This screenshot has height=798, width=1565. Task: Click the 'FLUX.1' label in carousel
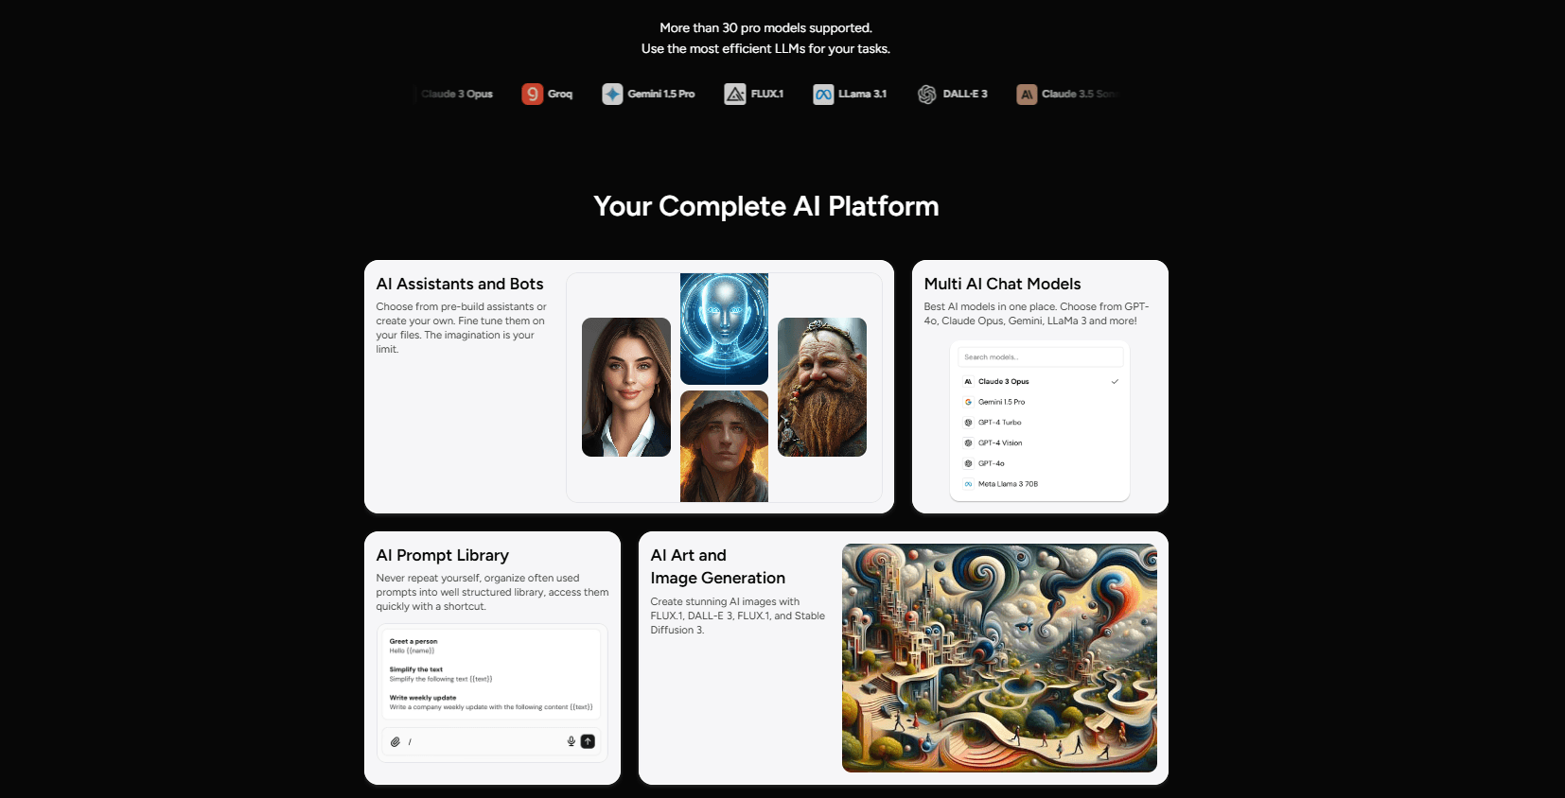point(767,94)
